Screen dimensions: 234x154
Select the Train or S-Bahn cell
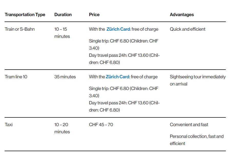[x=20, y=29]
